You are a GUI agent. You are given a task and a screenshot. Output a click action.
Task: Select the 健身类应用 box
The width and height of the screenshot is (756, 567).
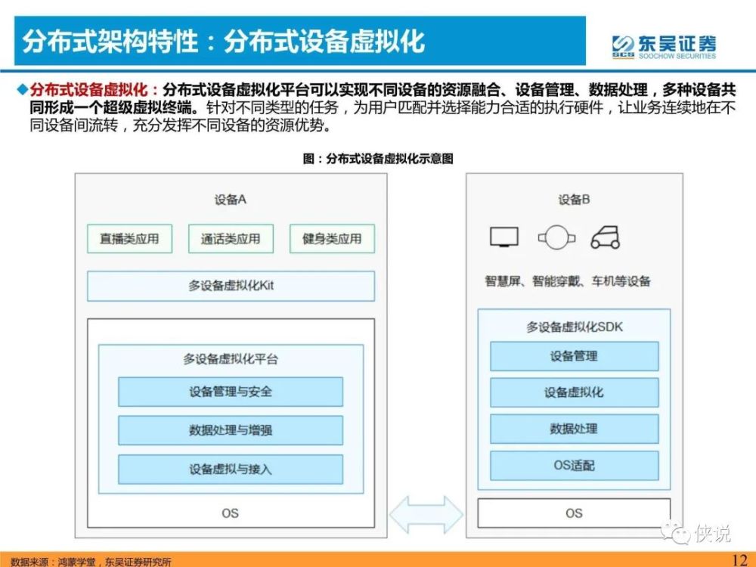(332, 239)
